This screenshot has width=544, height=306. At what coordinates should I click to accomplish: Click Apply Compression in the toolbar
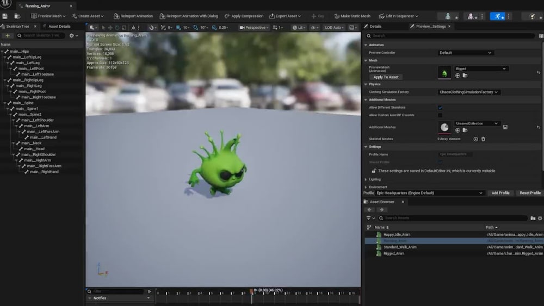(244, 16)
